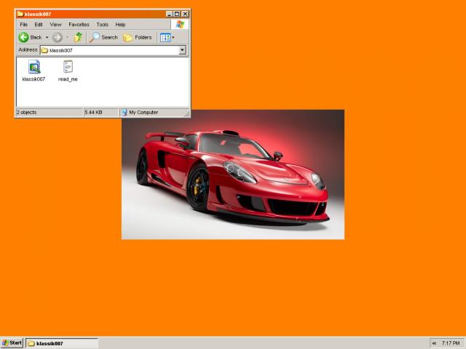The width and height of the screenshot is (466, 349).
Task: Go up one folder level
Action: (x=78, y=37)
